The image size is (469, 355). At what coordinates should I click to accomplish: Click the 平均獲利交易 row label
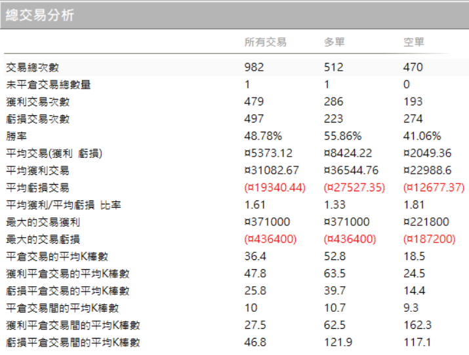coord(37,171)
